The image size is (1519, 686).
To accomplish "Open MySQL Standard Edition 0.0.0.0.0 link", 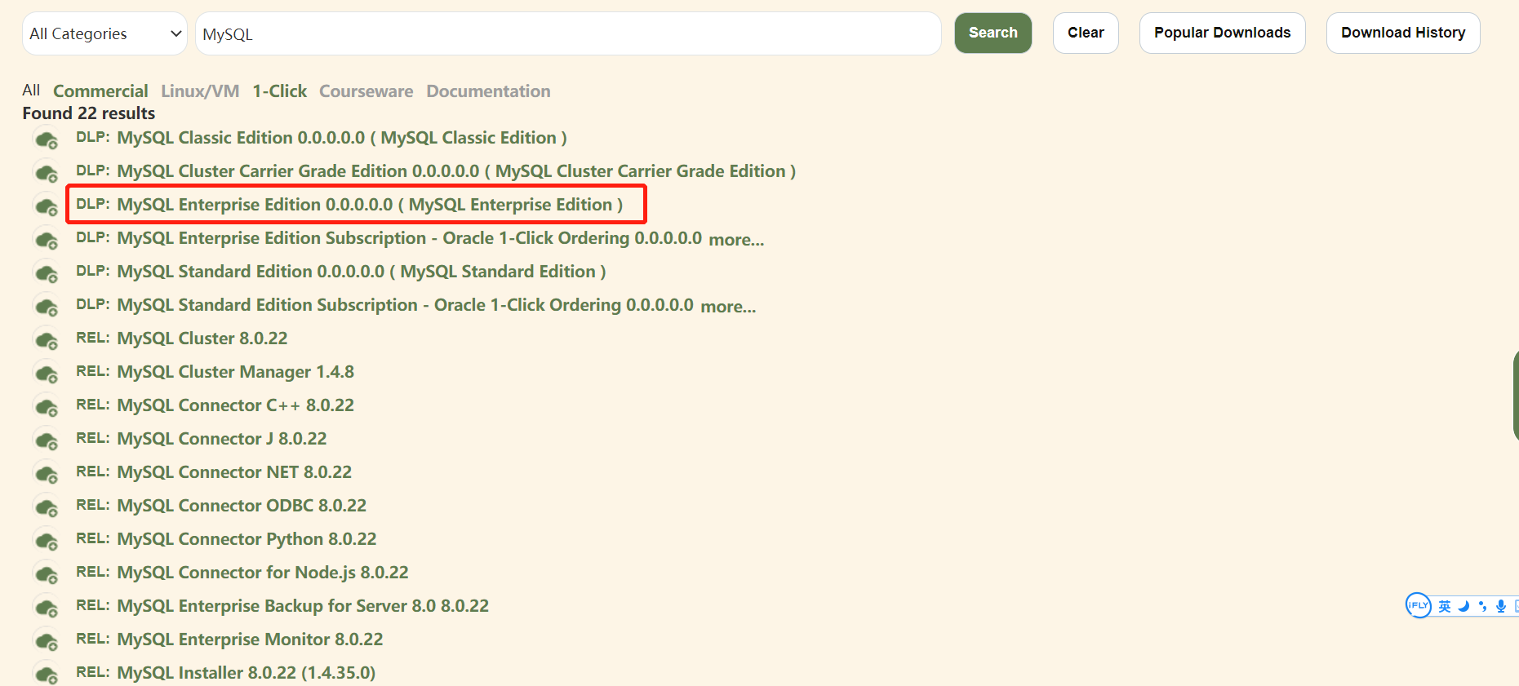I will tap(362, 272).
